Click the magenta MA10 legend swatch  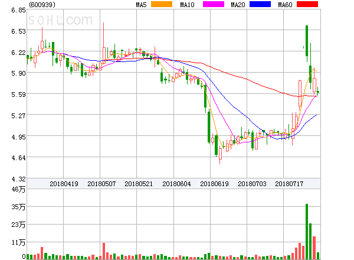point(214,4)
